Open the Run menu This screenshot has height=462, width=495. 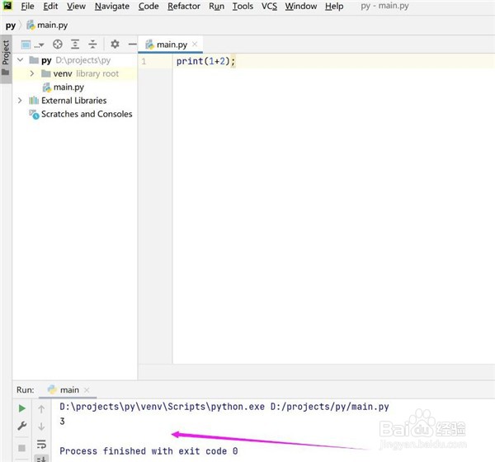coord(216,7)
